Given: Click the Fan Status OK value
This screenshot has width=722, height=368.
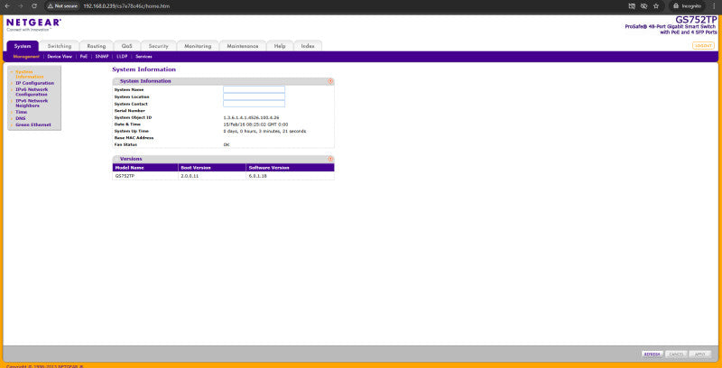Looking at the screenshot, I should 227,144.
